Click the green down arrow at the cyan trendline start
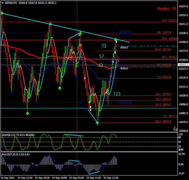189x180 pixels. (x=2, y=13)
